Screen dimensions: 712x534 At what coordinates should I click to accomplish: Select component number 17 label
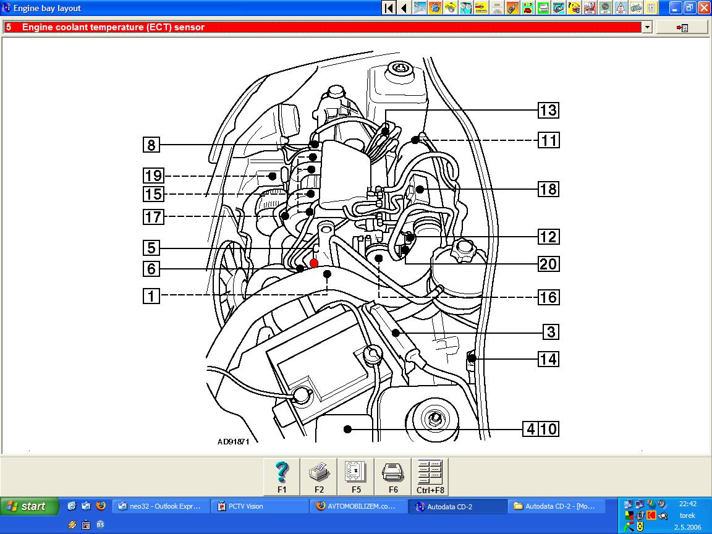[153, 216]
